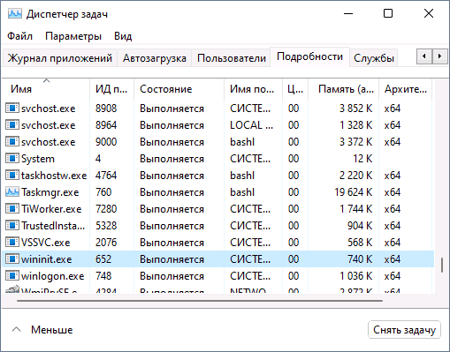The width and height of the screenshot is (450, 352).
Task: Sort by the Ц... column header
Action: tap(295, 89)
